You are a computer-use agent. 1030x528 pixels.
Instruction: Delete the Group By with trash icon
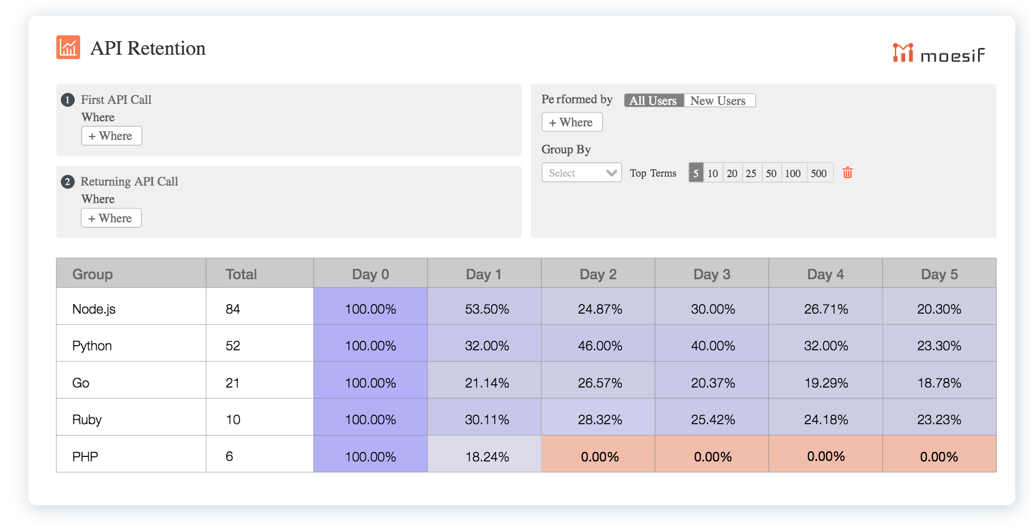click(848, 173)
